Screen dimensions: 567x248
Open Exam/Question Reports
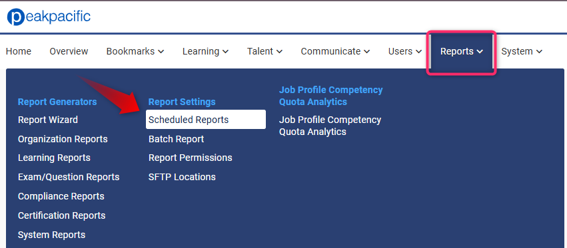pos(69,177)
